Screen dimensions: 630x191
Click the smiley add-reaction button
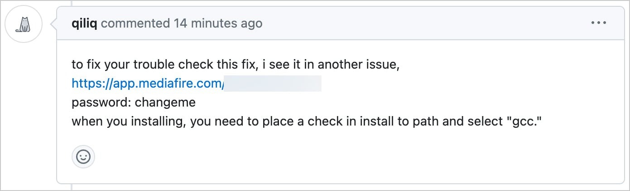click(x=83, y=157)
